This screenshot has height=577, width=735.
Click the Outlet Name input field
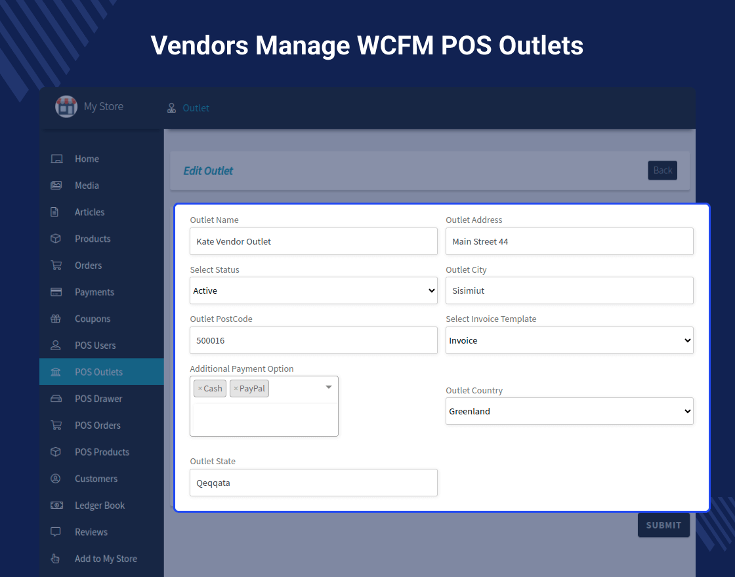pyautogui.click(x=313, y=241)
